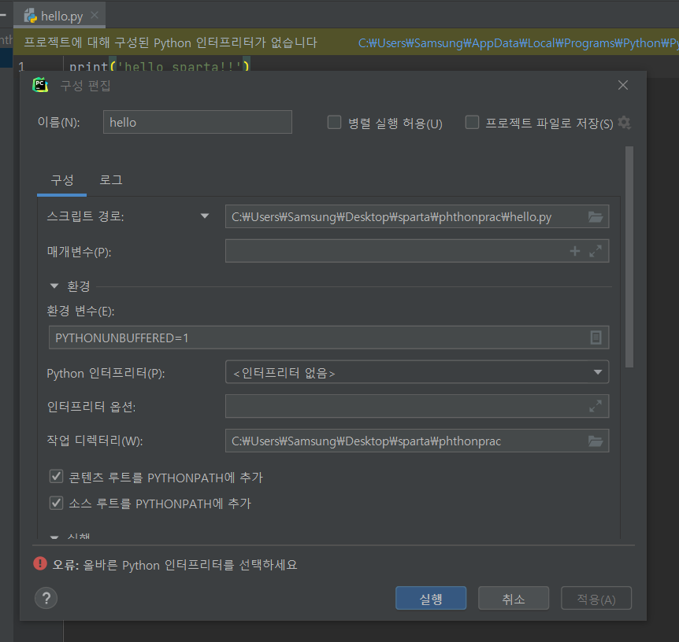Viewport: 679px width, 642px height.
Task: Enable the save as project file checkbox
Action: click(472, 122)
